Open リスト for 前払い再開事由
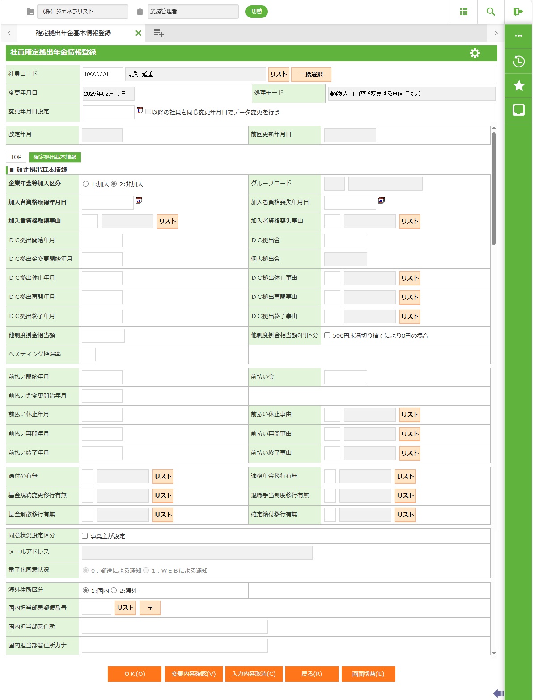 (410, 434)
